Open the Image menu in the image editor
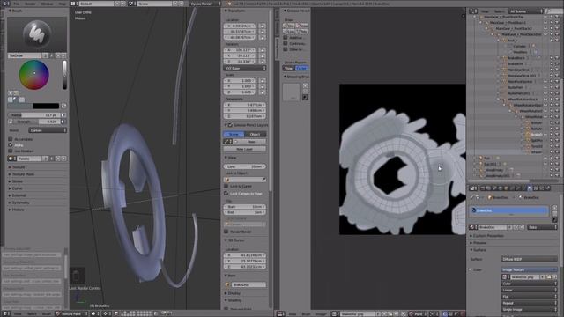Viewport: 564px width, 317px height. (x=321, y=313)
